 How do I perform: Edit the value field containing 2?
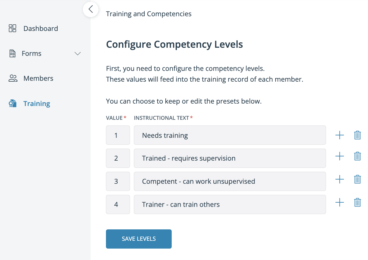(x=118, y=158)
